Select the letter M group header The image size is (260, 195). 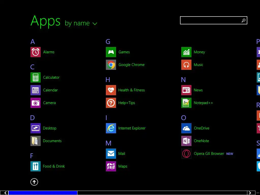click(108, 143)
